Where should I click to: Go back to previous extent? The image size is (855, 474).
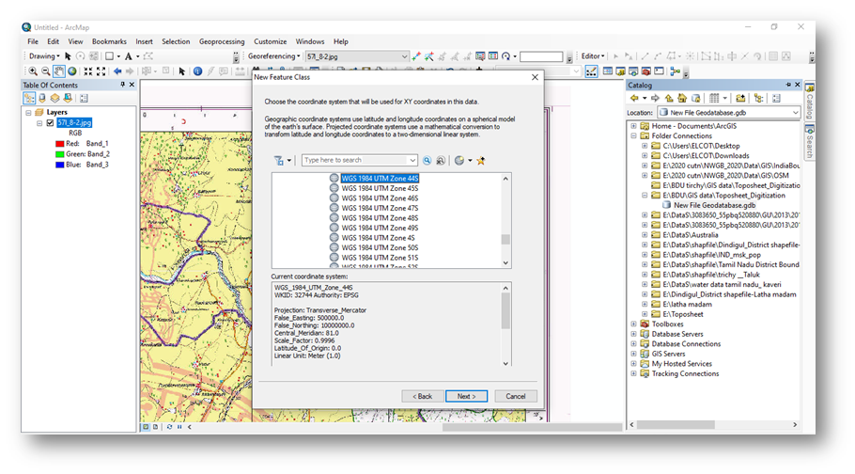(117, 71)
